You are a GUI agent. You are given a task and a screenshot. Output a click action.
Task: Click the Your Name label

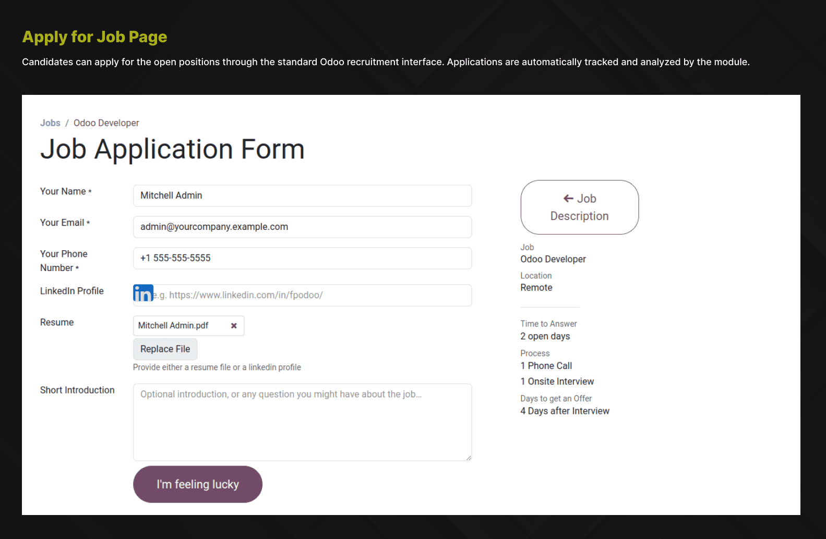(x=63, y=191)
